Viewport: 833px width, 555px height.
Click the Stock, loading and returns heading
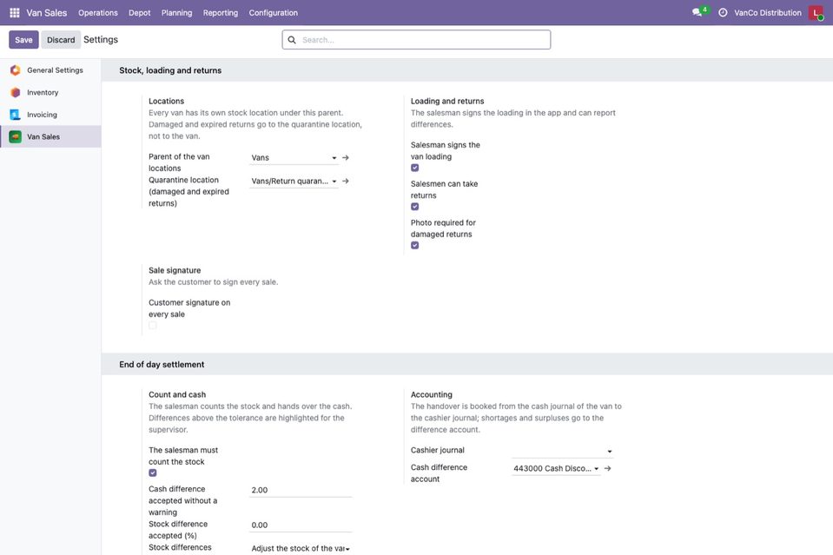tap(170, 70)
